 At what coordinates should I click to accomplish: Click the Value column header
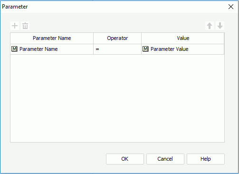pos(183,38)
